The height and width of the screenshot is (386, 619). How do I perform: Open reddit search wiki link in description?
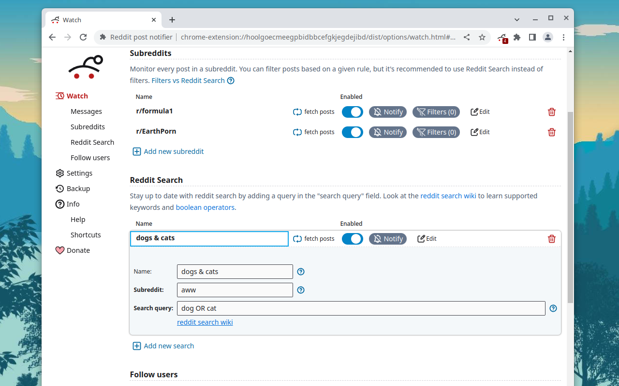[448, 196]
